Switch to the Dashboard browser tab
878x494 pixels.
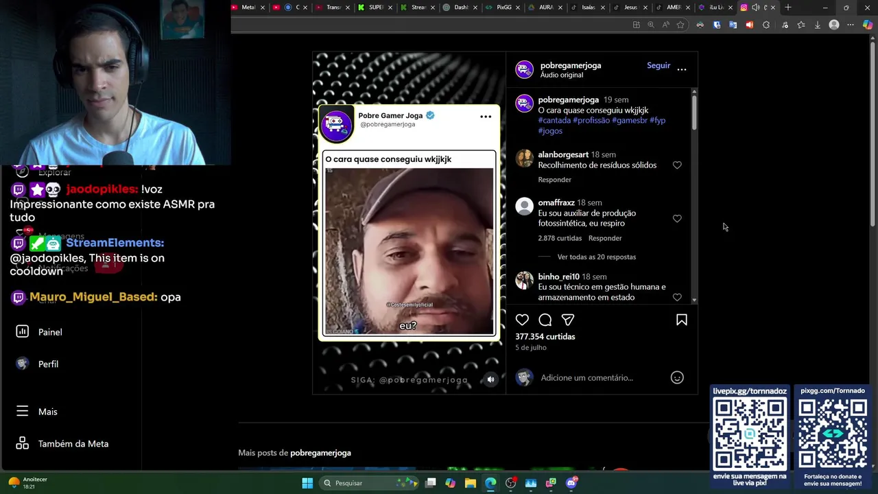pyautogui.click(x=460, y=8)
